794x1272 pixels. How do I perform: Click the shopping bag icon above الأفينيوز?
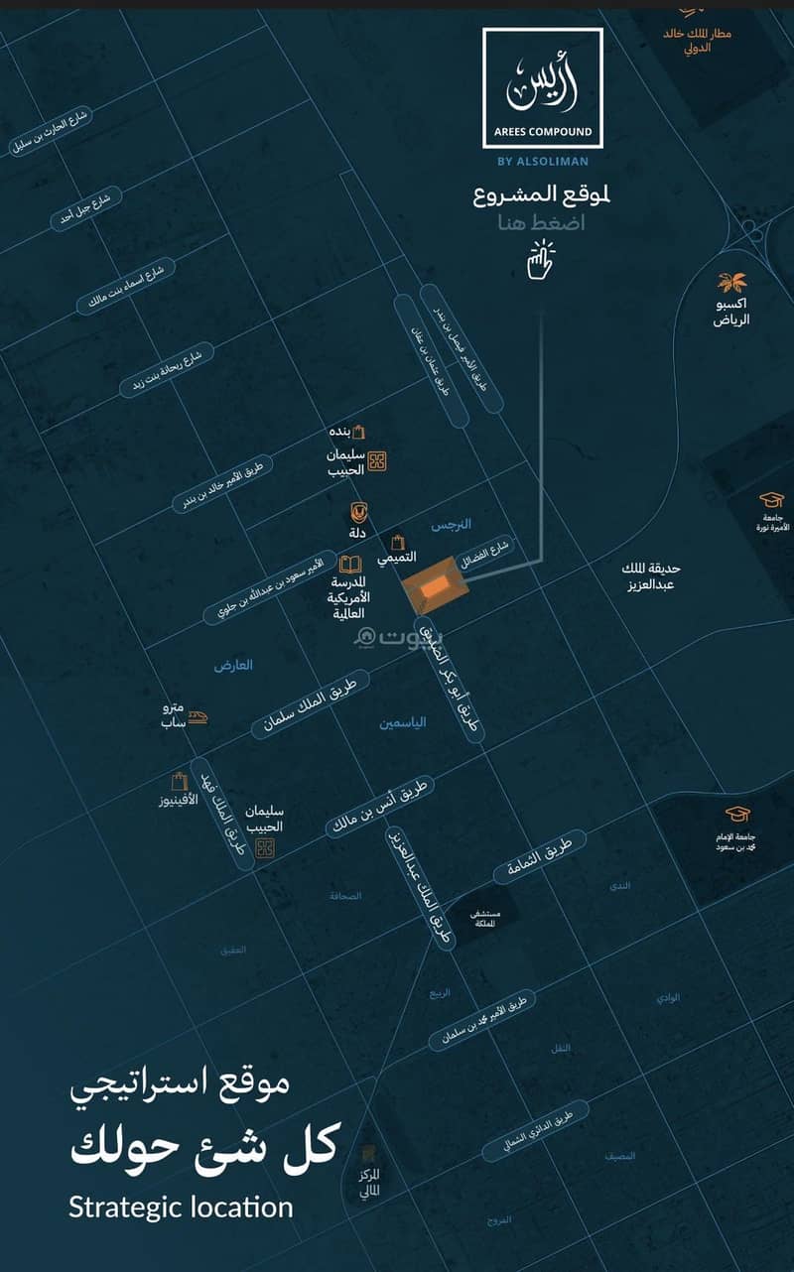(x=180, y=781)
